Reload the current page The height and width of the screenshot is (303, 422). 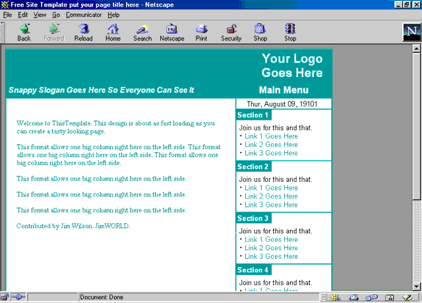[x=83, y=32]
